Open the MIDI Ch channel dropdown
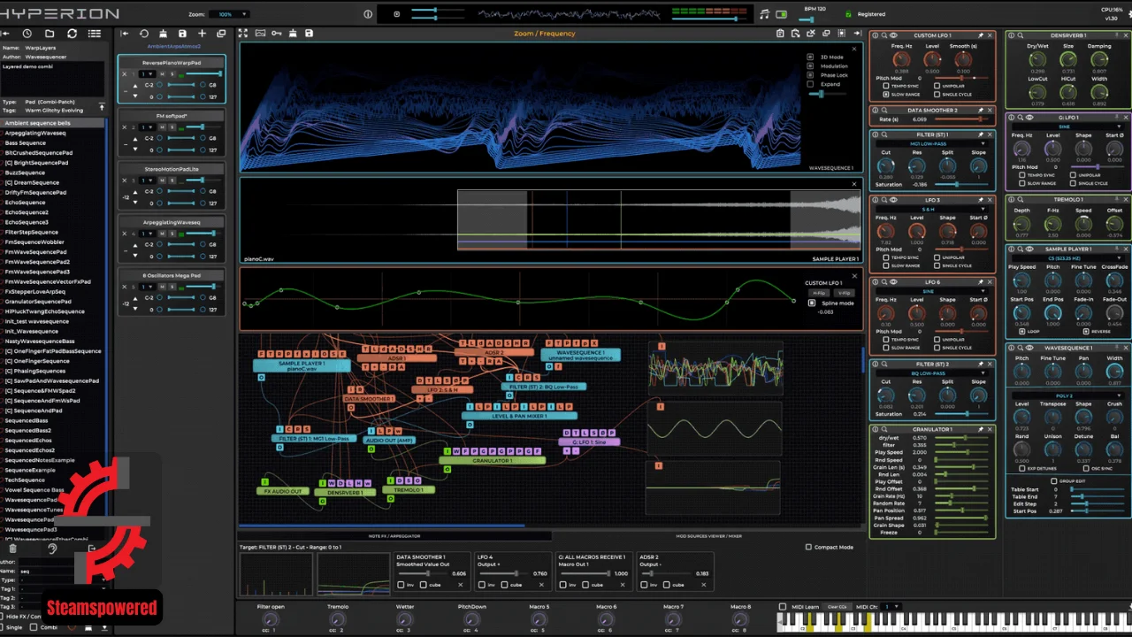 (x=893, y=607)
